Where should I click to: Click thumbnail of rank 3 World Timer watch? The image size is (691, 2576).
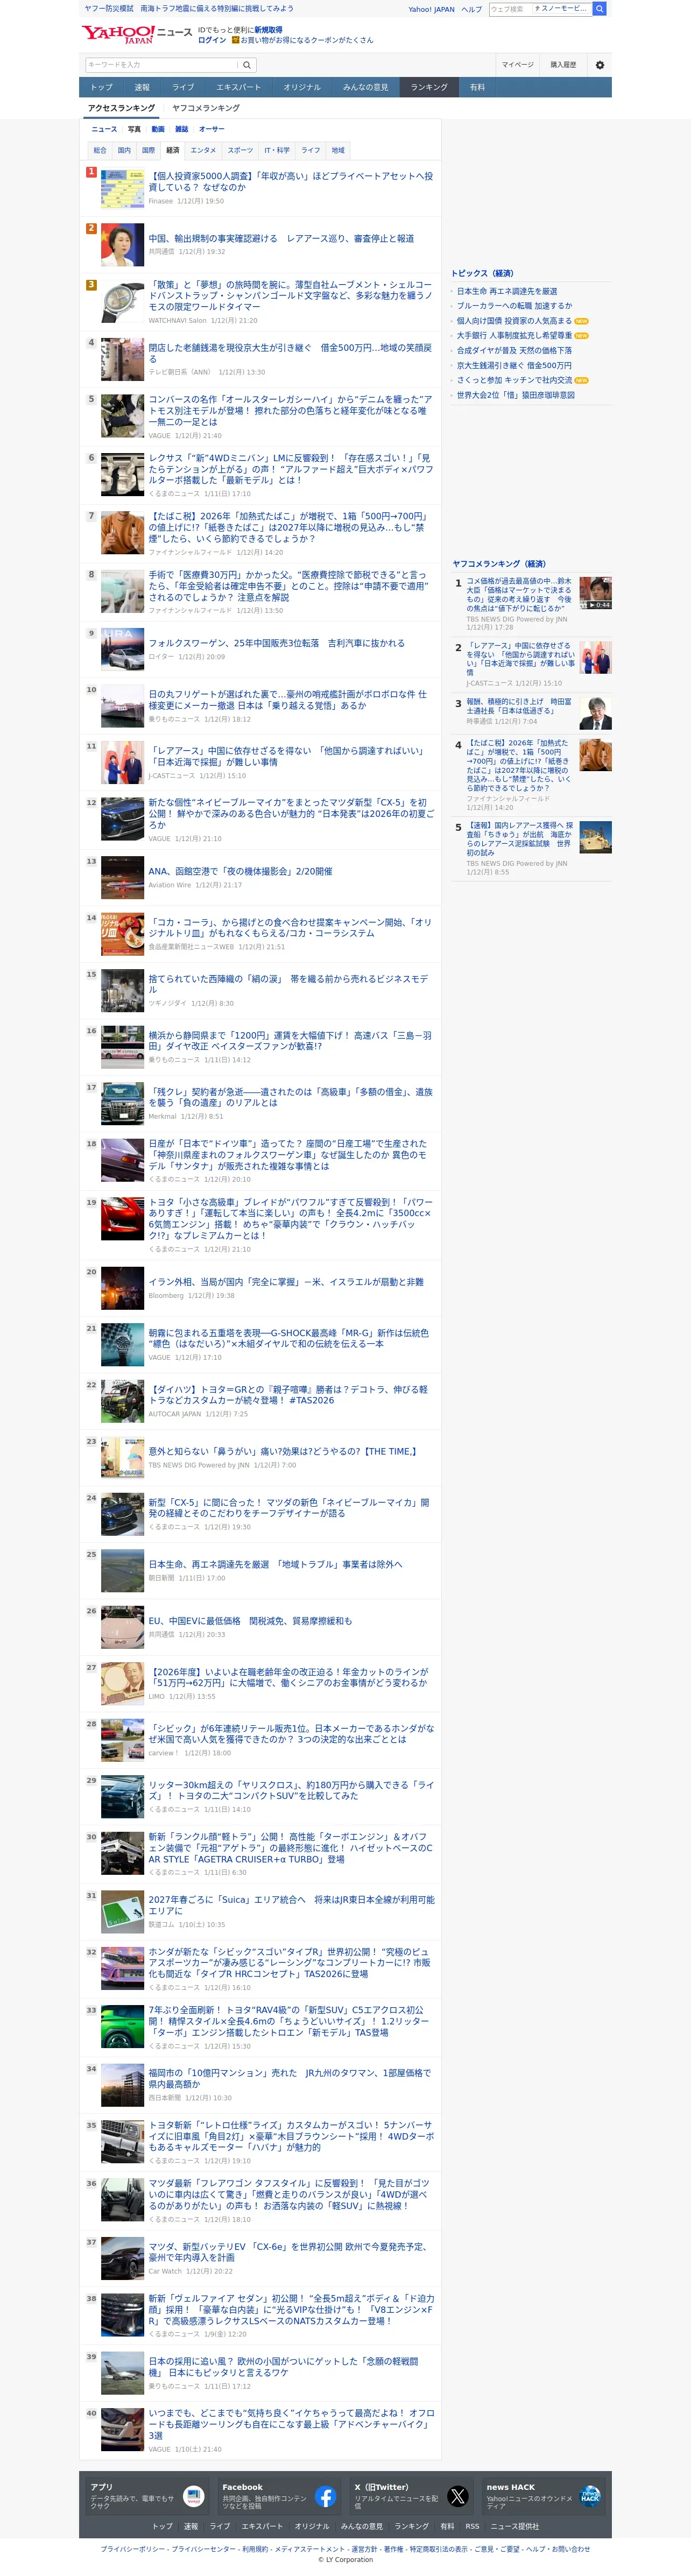122,301
